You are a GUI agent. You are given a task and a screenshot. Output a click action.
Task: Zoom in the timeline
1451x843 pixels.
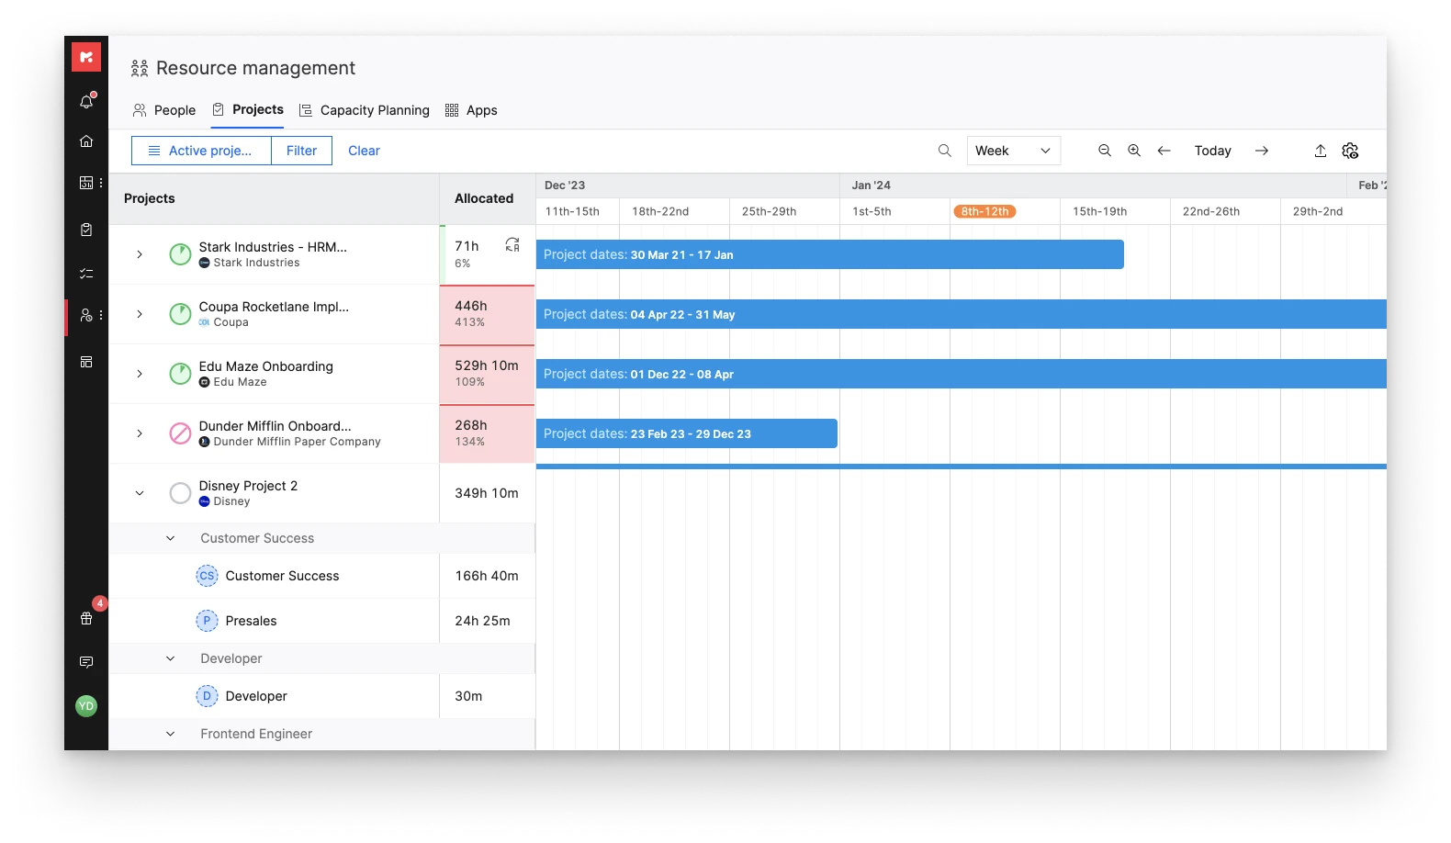click(x=1134, y=151)
